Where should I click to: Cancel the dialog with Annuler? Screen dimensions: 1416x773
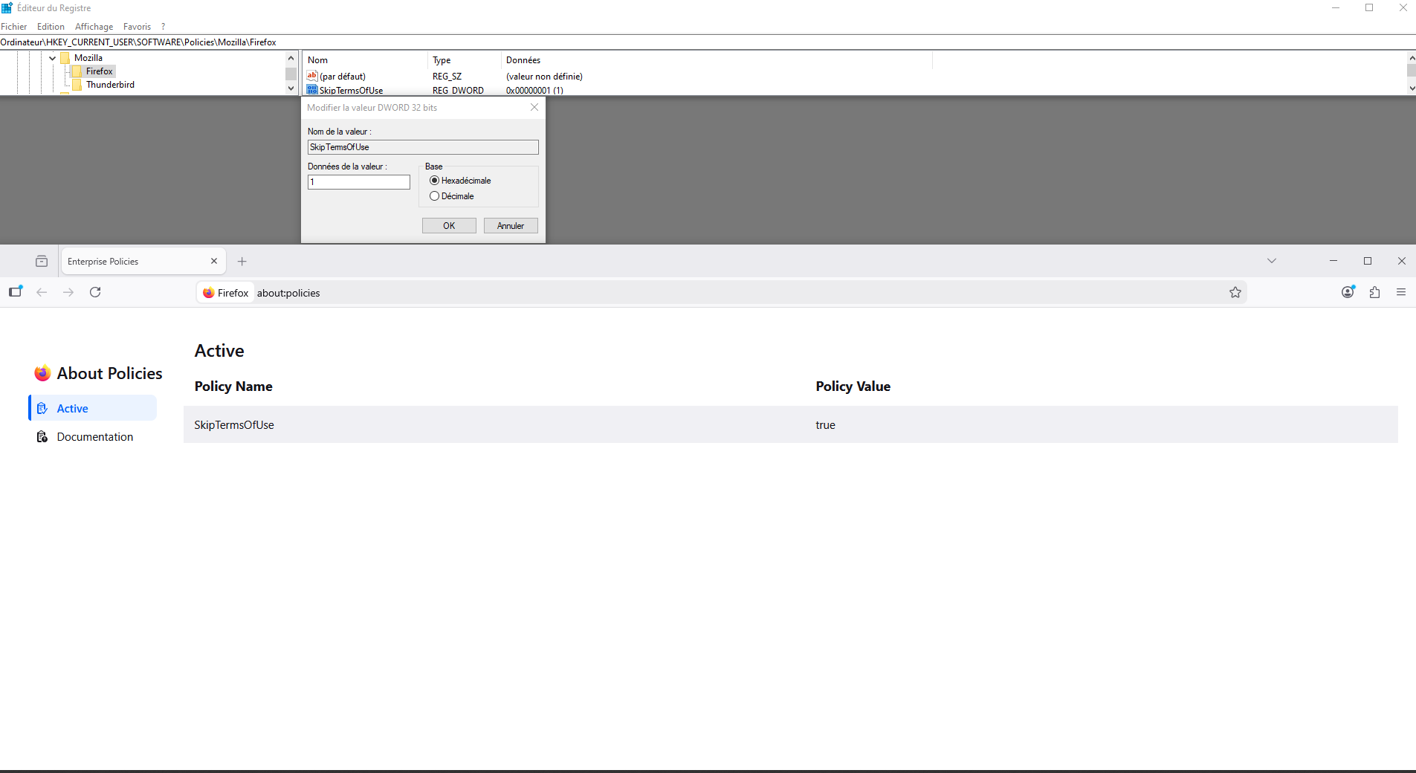pyautogui.click(x=511, y=226)
